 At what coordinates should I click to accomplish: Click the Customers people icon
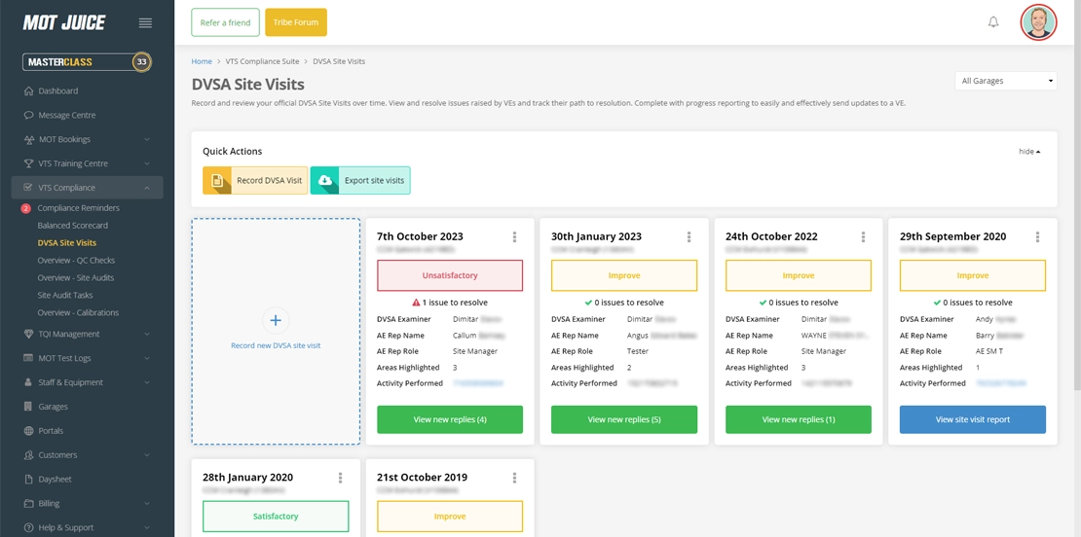28,455
